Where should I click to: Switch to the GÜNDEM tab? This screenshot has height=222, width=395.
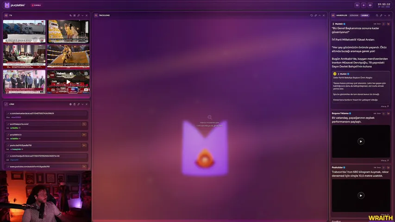[x=354, y=15]
